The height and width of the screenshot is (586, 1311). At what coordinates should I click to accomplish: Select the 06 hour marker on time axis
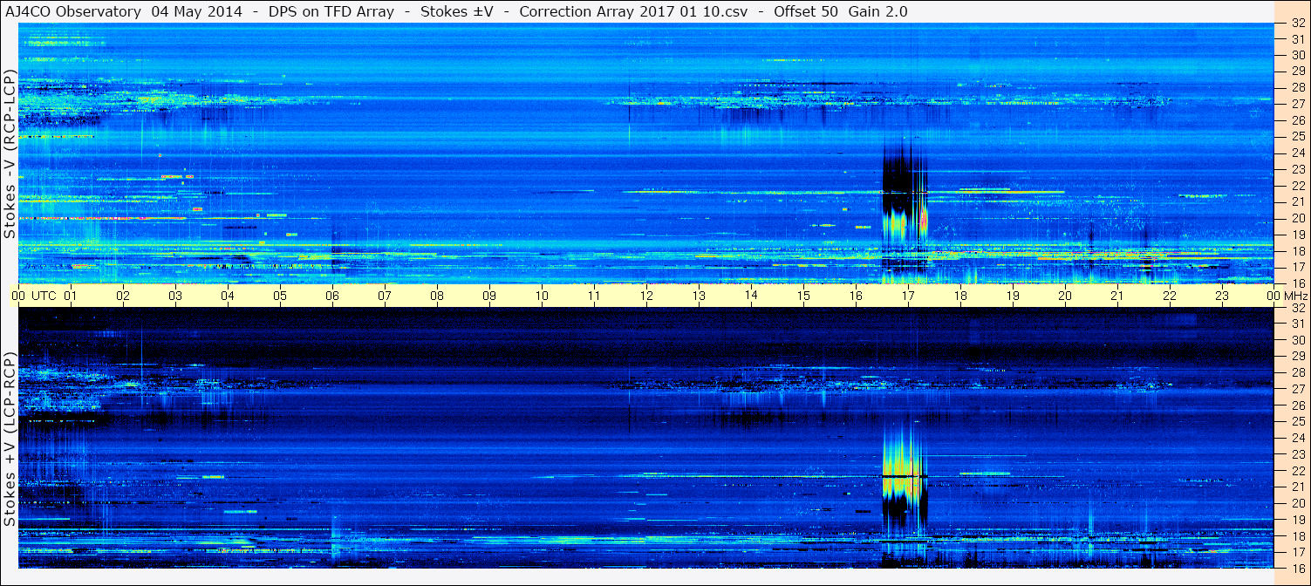click(x=332, y=296)
